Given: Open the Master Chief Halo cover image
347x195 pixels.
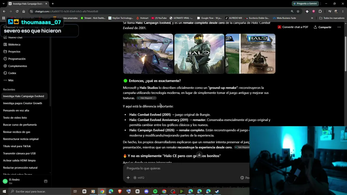Looking at the screenshot, I should [x=199, y=54].
